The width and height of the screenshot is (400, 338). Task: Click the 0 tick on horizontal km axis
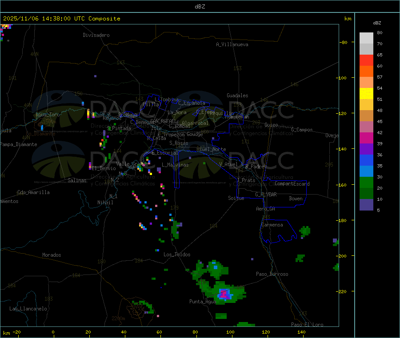pos(53,332)
